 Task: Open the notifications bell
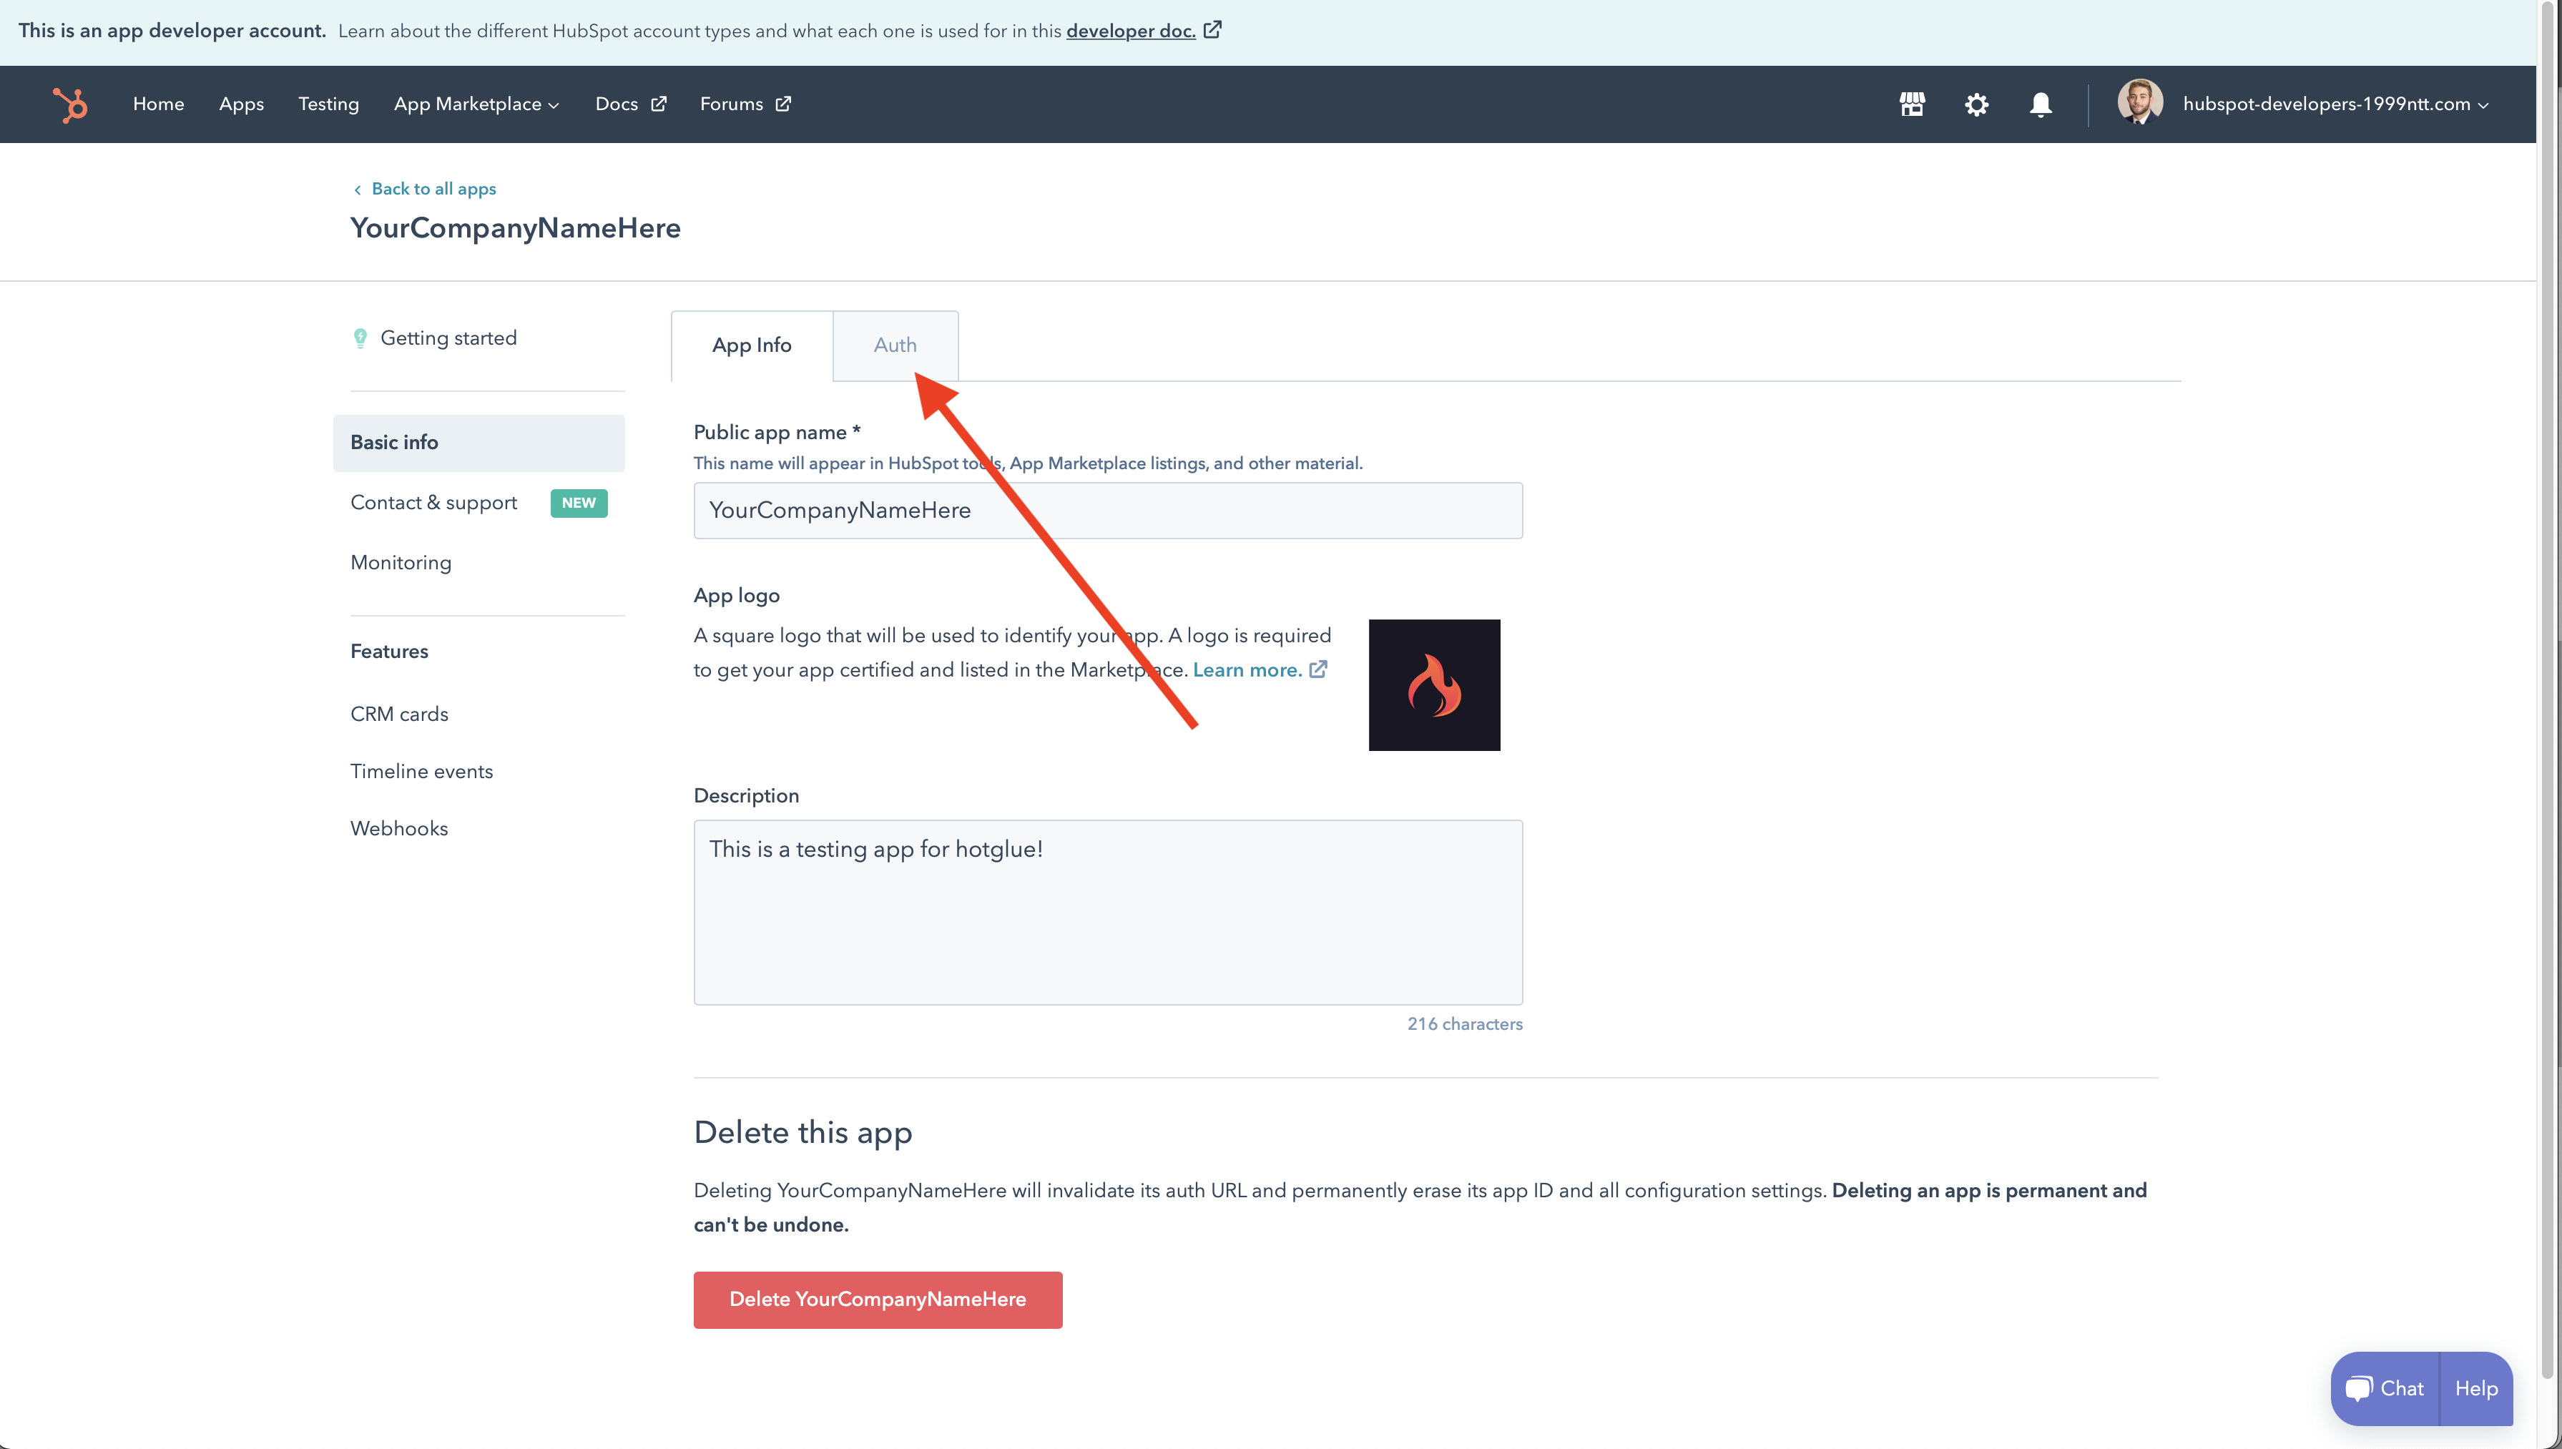tap(2041, 104)
